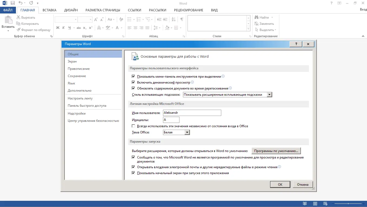
Task: Switch to Print Layout view in the status bar
Action: click(315, 204)
